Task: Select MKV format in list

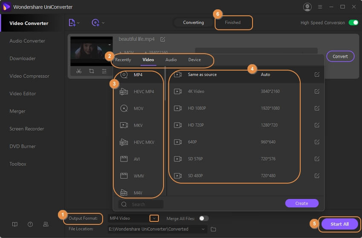Action: tap(138, 125)
